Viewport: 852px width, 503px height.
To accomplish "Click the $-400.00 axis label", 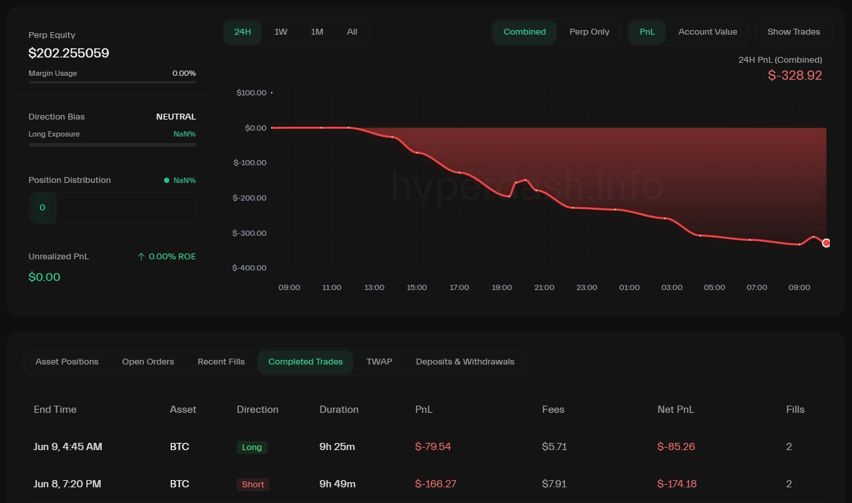I will (x=250, y=268).
